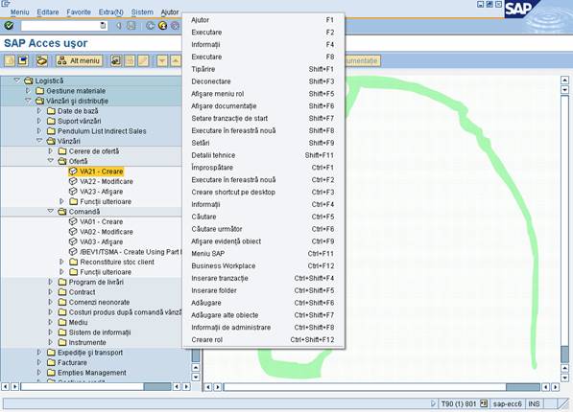Click the Save icon in standard toolbar
573x412 pixels.
coord(131,26)
